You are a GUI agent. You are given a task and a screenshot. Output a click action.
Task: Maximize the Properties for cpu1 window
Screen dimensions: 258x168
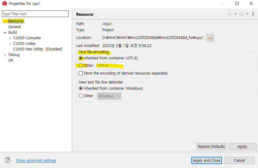237,3
